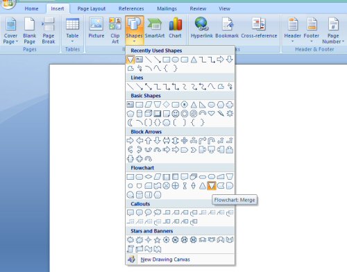Choose the Explosion 1 shape in Stars and Banners
The image size is (347, 272).
130,240
